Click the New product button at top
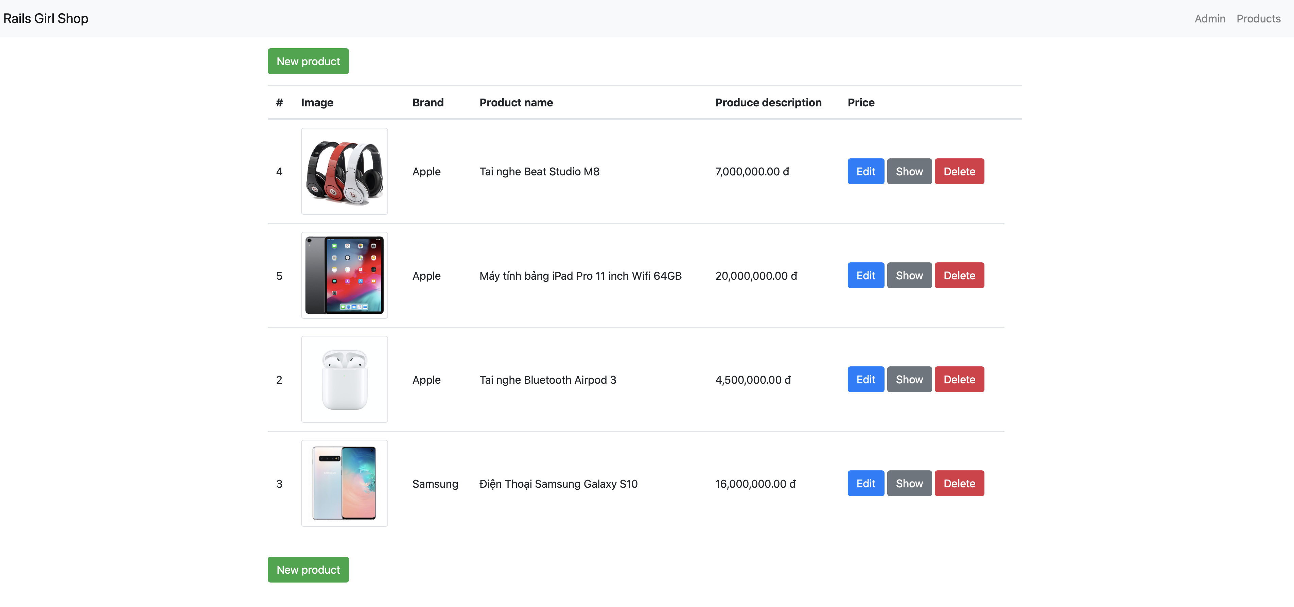This screenshot has height=607, width=1294. point(308,60)
